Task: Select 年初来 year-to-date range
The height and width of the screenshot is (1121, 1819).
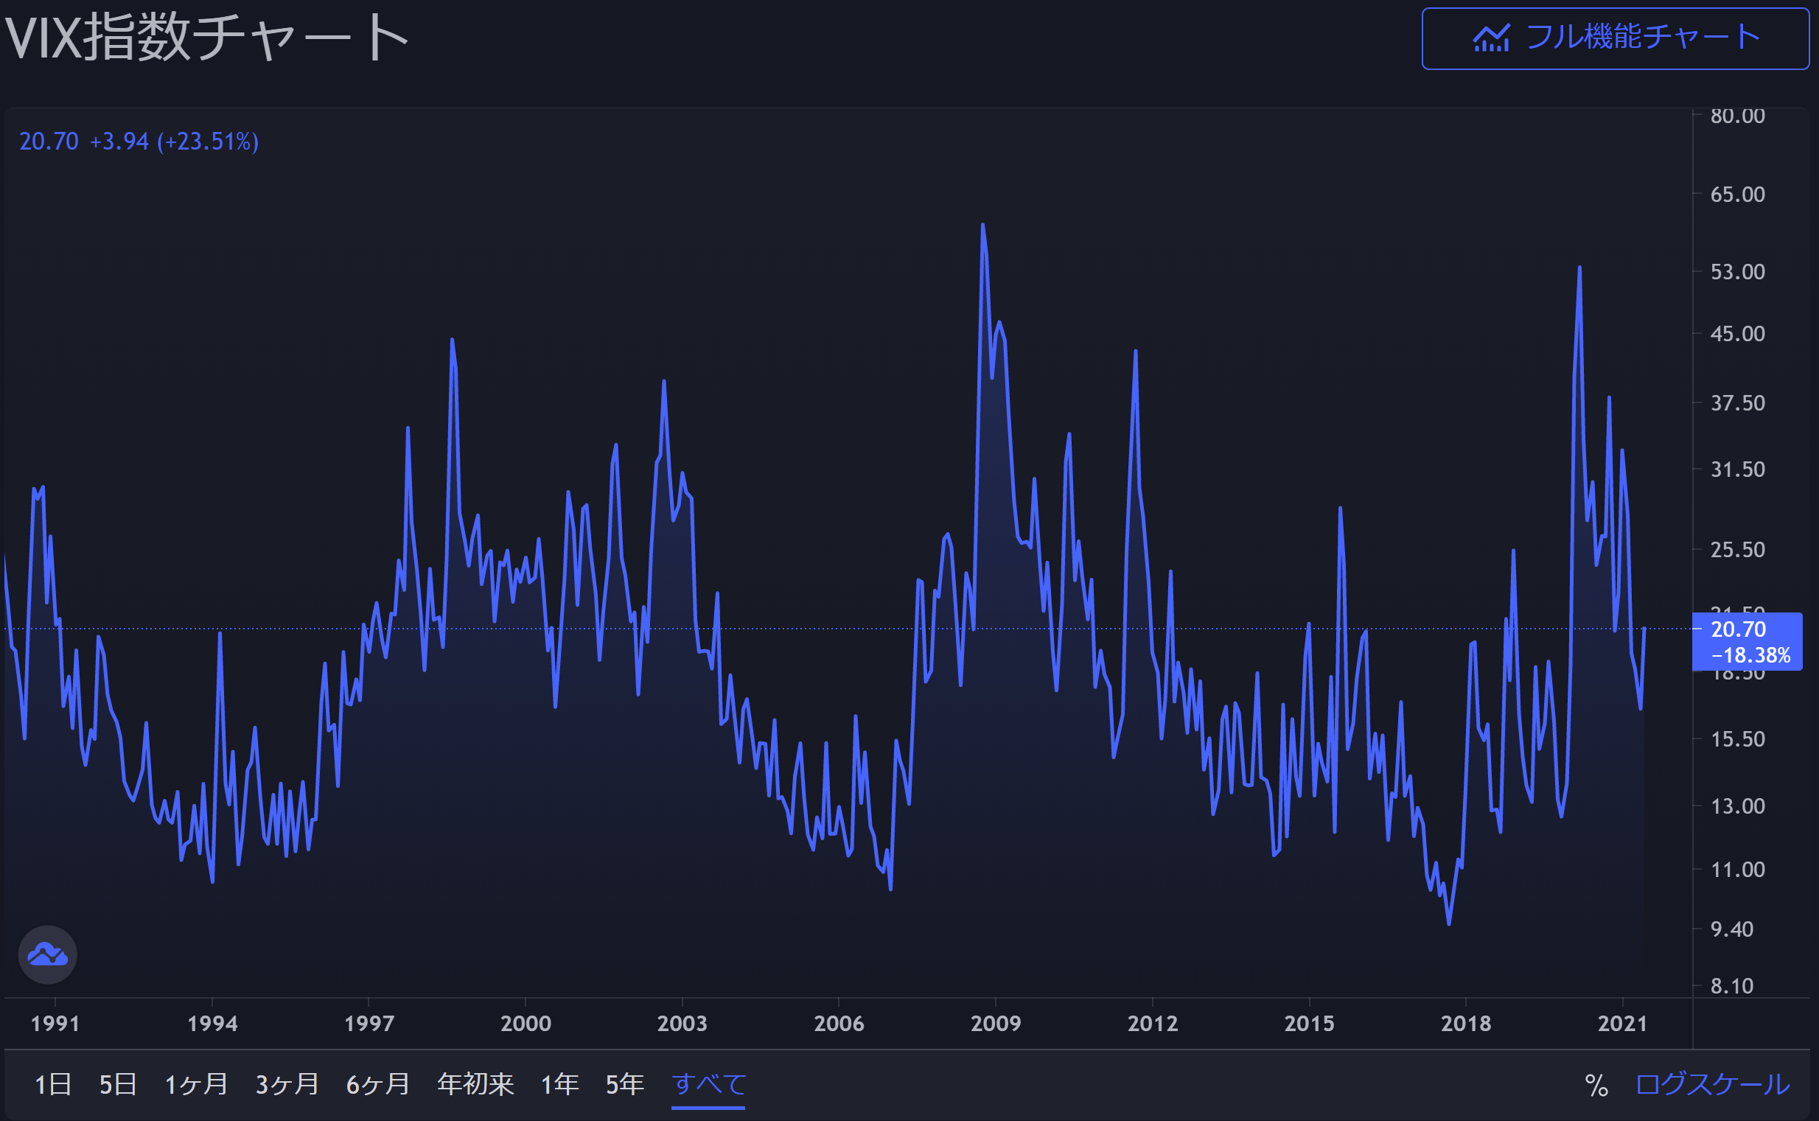Action: pos(475,1084)
